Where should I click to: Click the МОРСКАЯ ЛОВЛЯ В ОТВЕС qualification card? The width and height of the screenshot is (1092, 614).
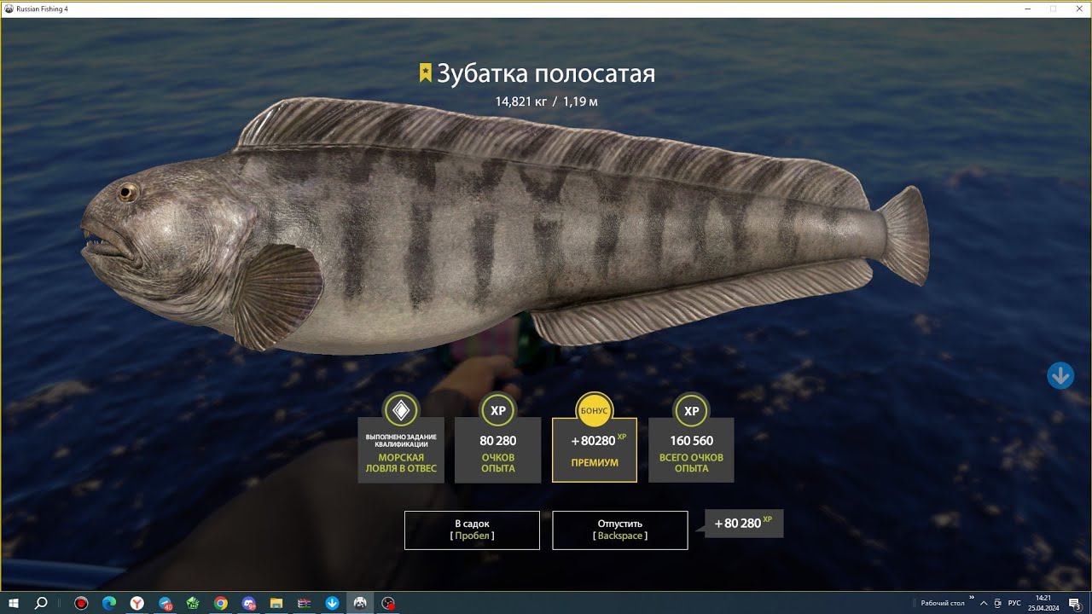(x=401, y=450)
